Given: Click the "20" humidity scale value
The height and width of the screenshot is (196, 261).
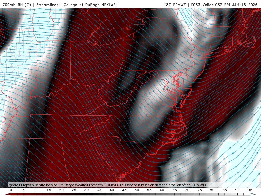Looking at the screenshot, I should 61,190.
